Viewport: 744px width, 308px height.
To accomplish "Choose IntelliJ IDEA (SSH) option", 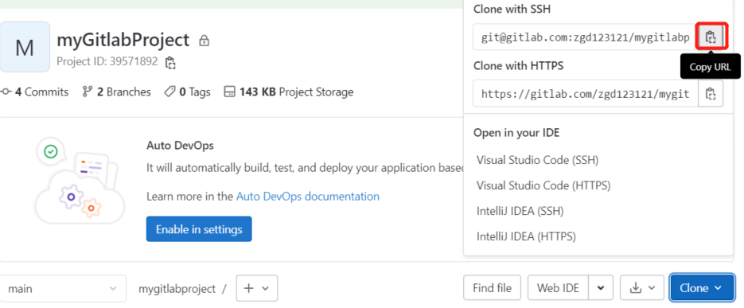I will pyautogui.click(x=520, y=211).
